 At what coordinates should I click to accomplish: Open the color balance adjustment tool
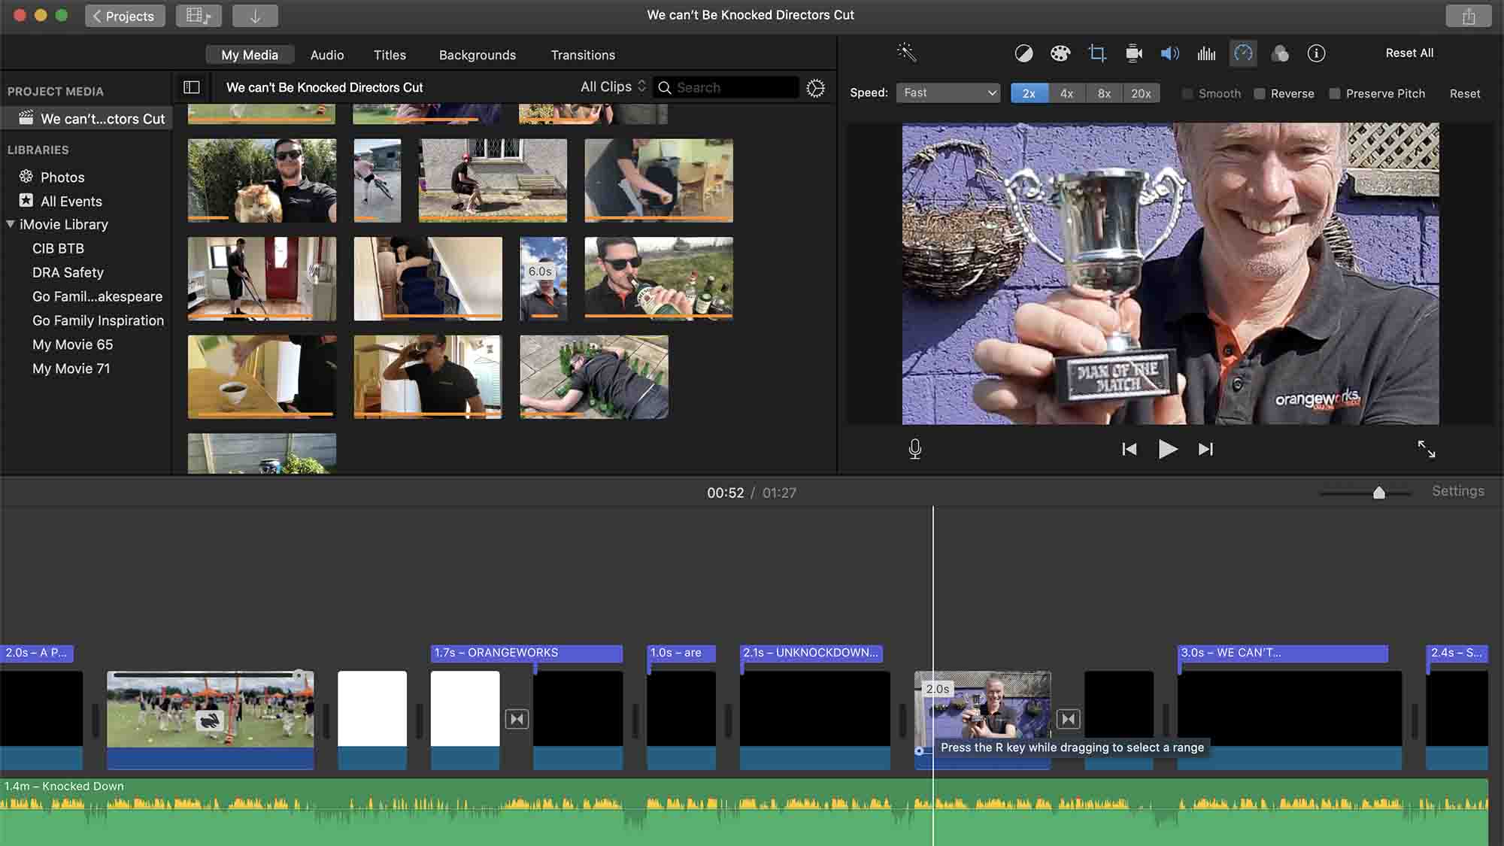(1023, 53)
